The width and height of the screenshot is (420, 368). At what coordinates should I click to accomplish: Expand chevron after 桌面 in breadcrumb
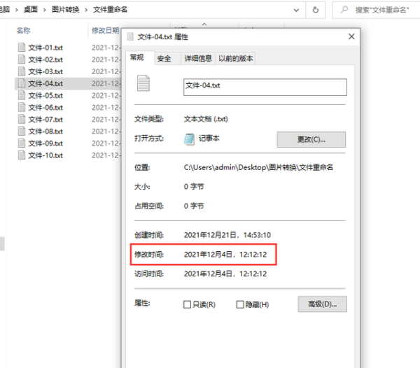point(45,10)
